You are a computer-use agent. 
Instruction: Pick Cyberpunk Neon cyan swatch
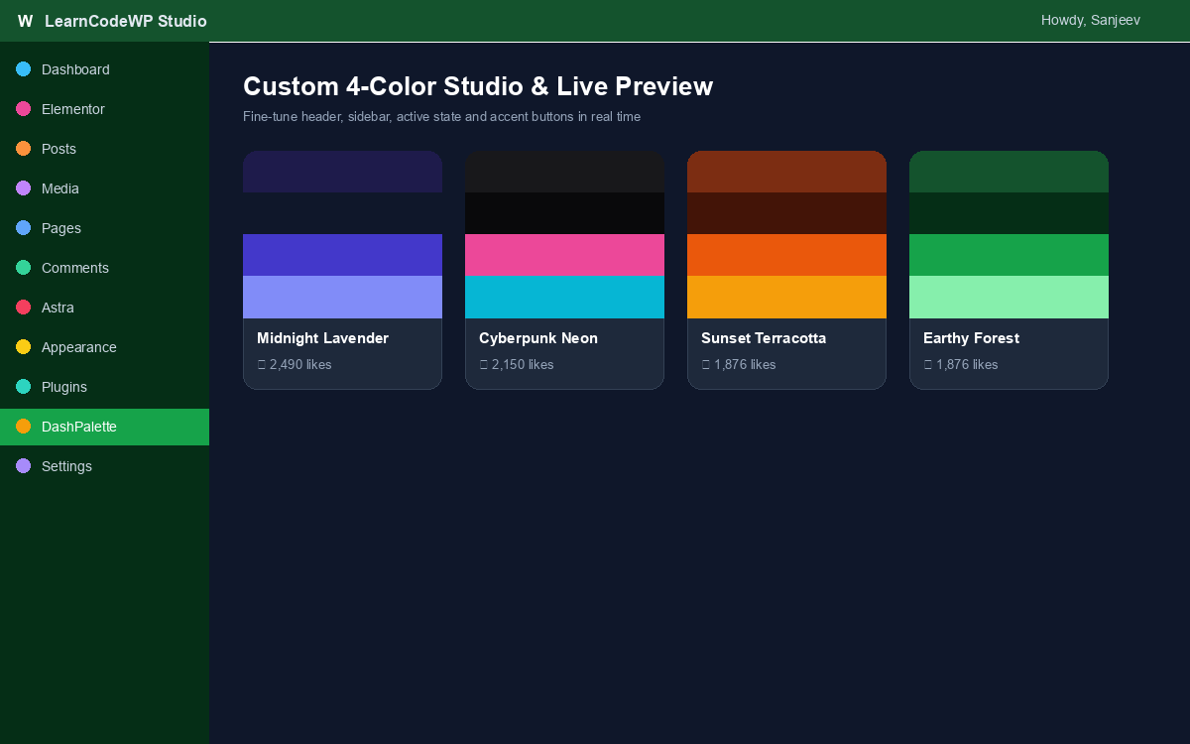point(564,297)
